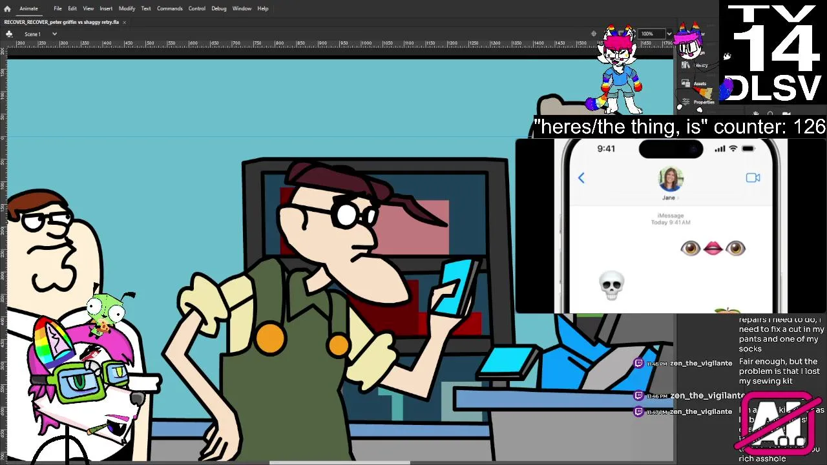Click the scene icon beside Scene 1
Image resolution: width=827 pixels, height=465 pixels.
[9, 34]
